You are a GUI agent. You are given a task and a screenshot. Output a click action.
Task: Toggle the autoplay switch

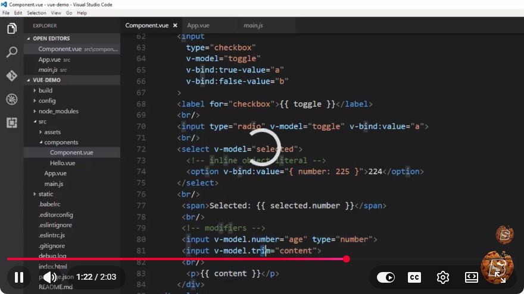tap(386, 277)
